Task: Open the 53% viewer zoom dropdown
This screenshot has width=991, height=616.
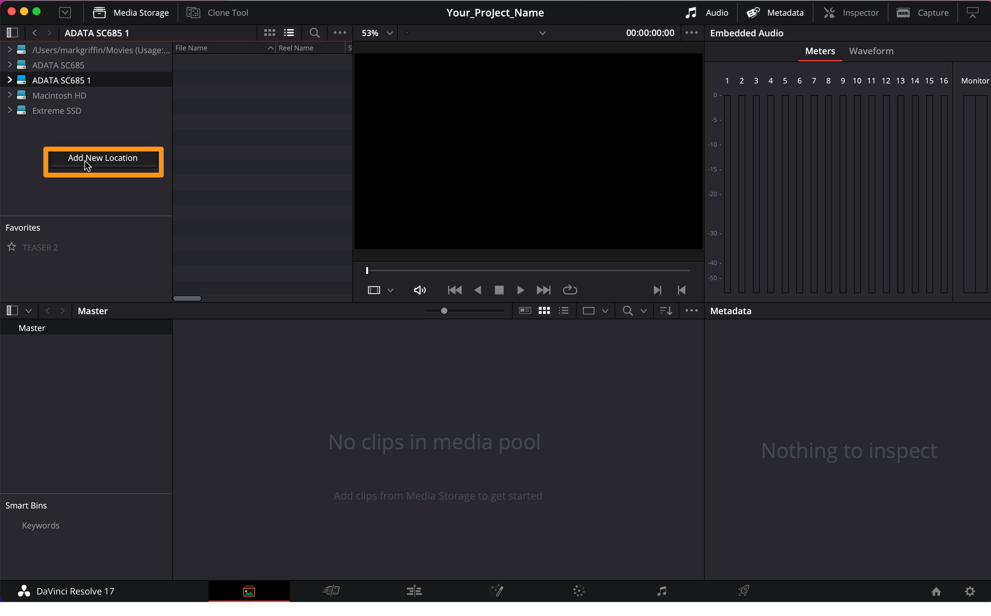Action: (x=377, y=33)
